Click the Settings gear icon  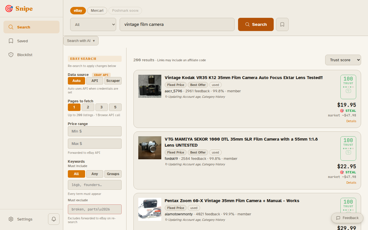coord(11,219)
